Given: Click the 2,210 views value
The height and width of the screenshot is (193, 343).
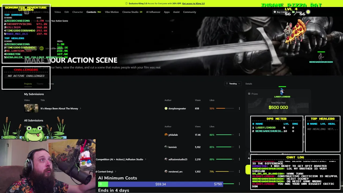Looking at the screenshot, I should [x=198, y=159].
